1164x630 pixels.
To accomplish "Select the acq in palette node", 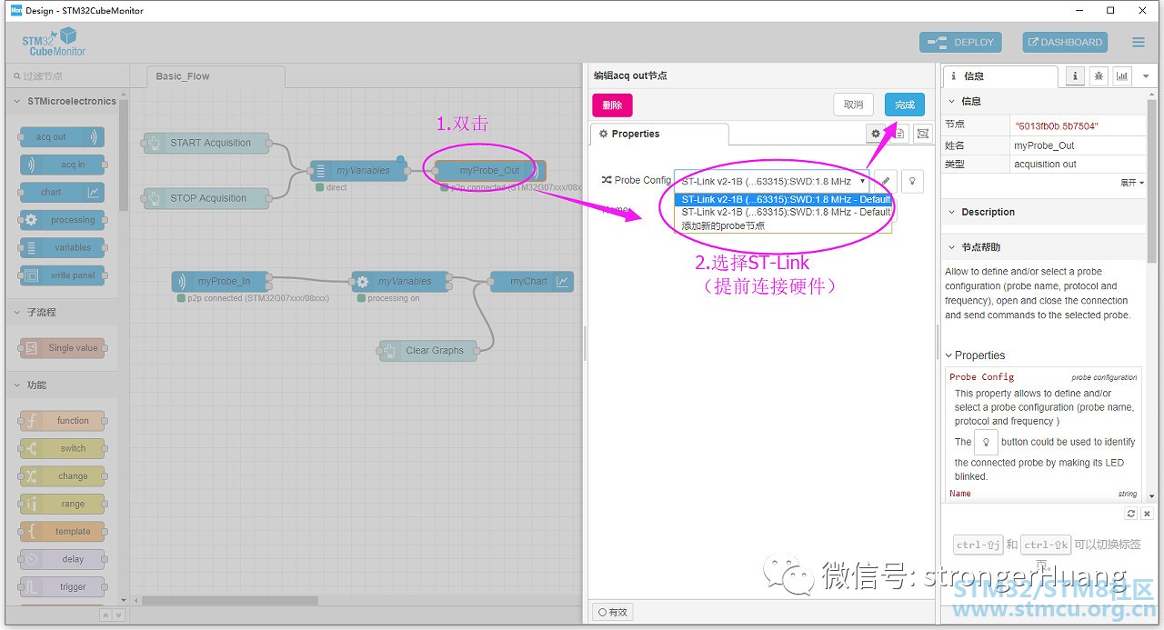I will pos(62,165).
